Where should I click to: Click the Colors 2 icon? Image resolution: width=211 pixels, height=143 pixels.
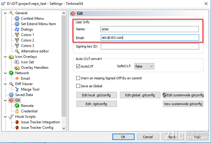pyautogui.click(x=17, y=40)
